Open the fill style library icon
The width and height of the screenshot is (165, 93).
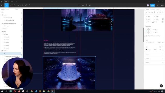point(160,47)
